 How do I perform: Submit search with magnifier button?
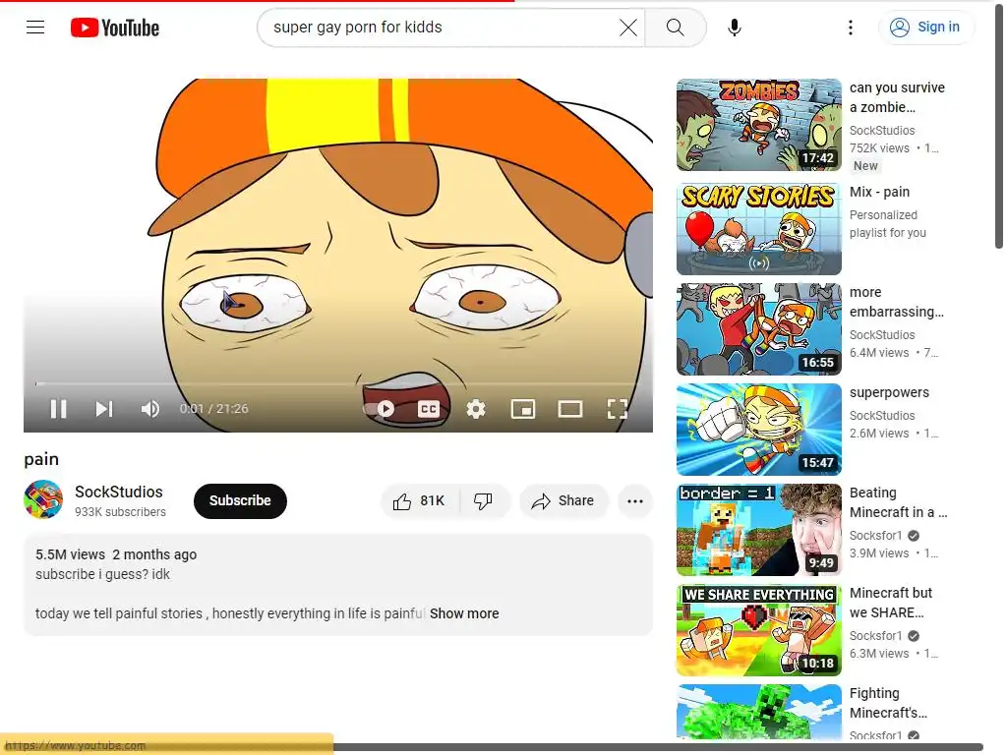[x=675, y=27]
